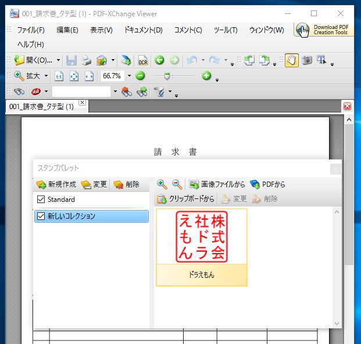Click 新規作成 to create a stamp collection
This screenshot has width=361, height=344.
point(56,184)
